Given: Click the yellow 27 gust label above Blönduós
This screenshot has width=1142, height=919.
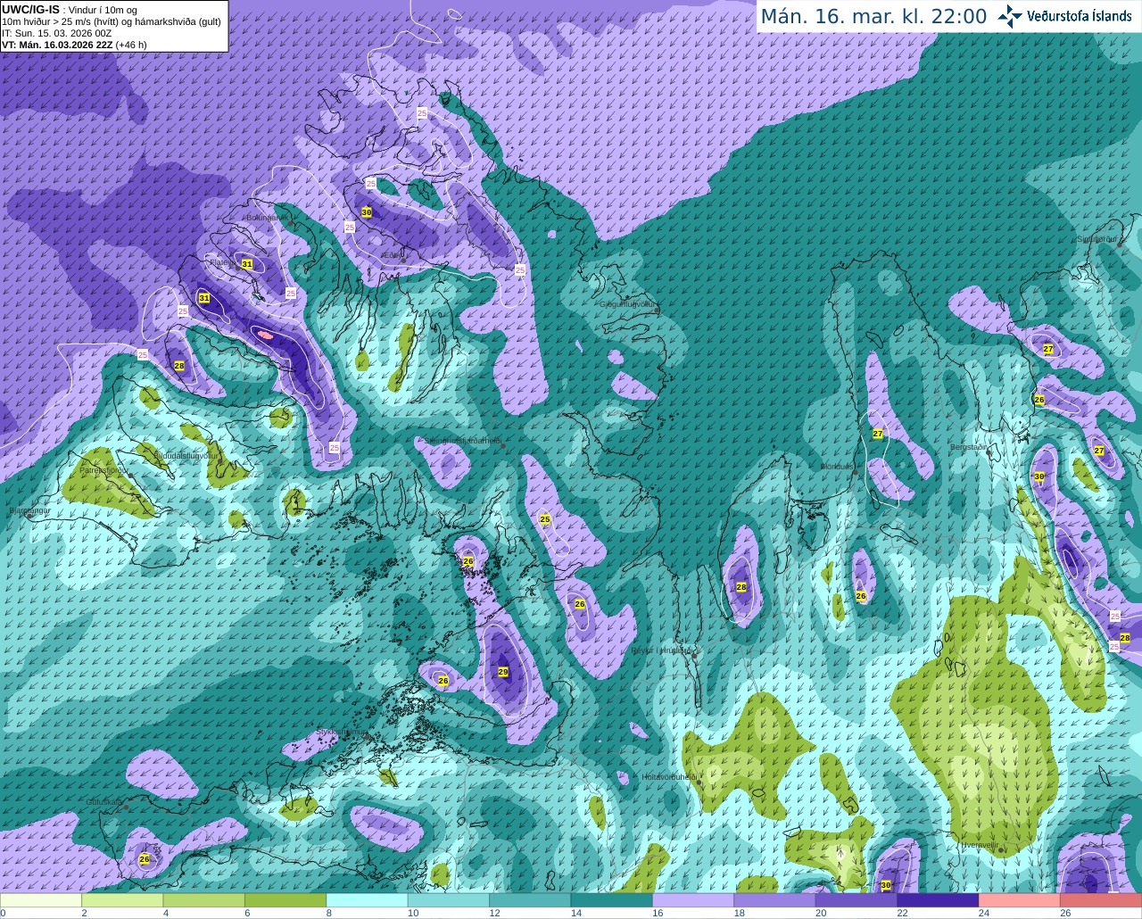Looking at the screenshot, I should (x=878, y=434).
